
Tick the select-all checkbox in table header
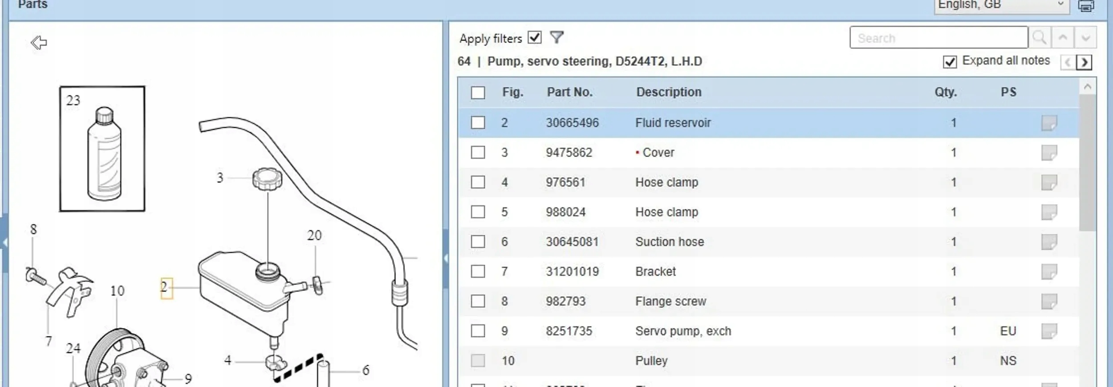click(x=478, y=92)
